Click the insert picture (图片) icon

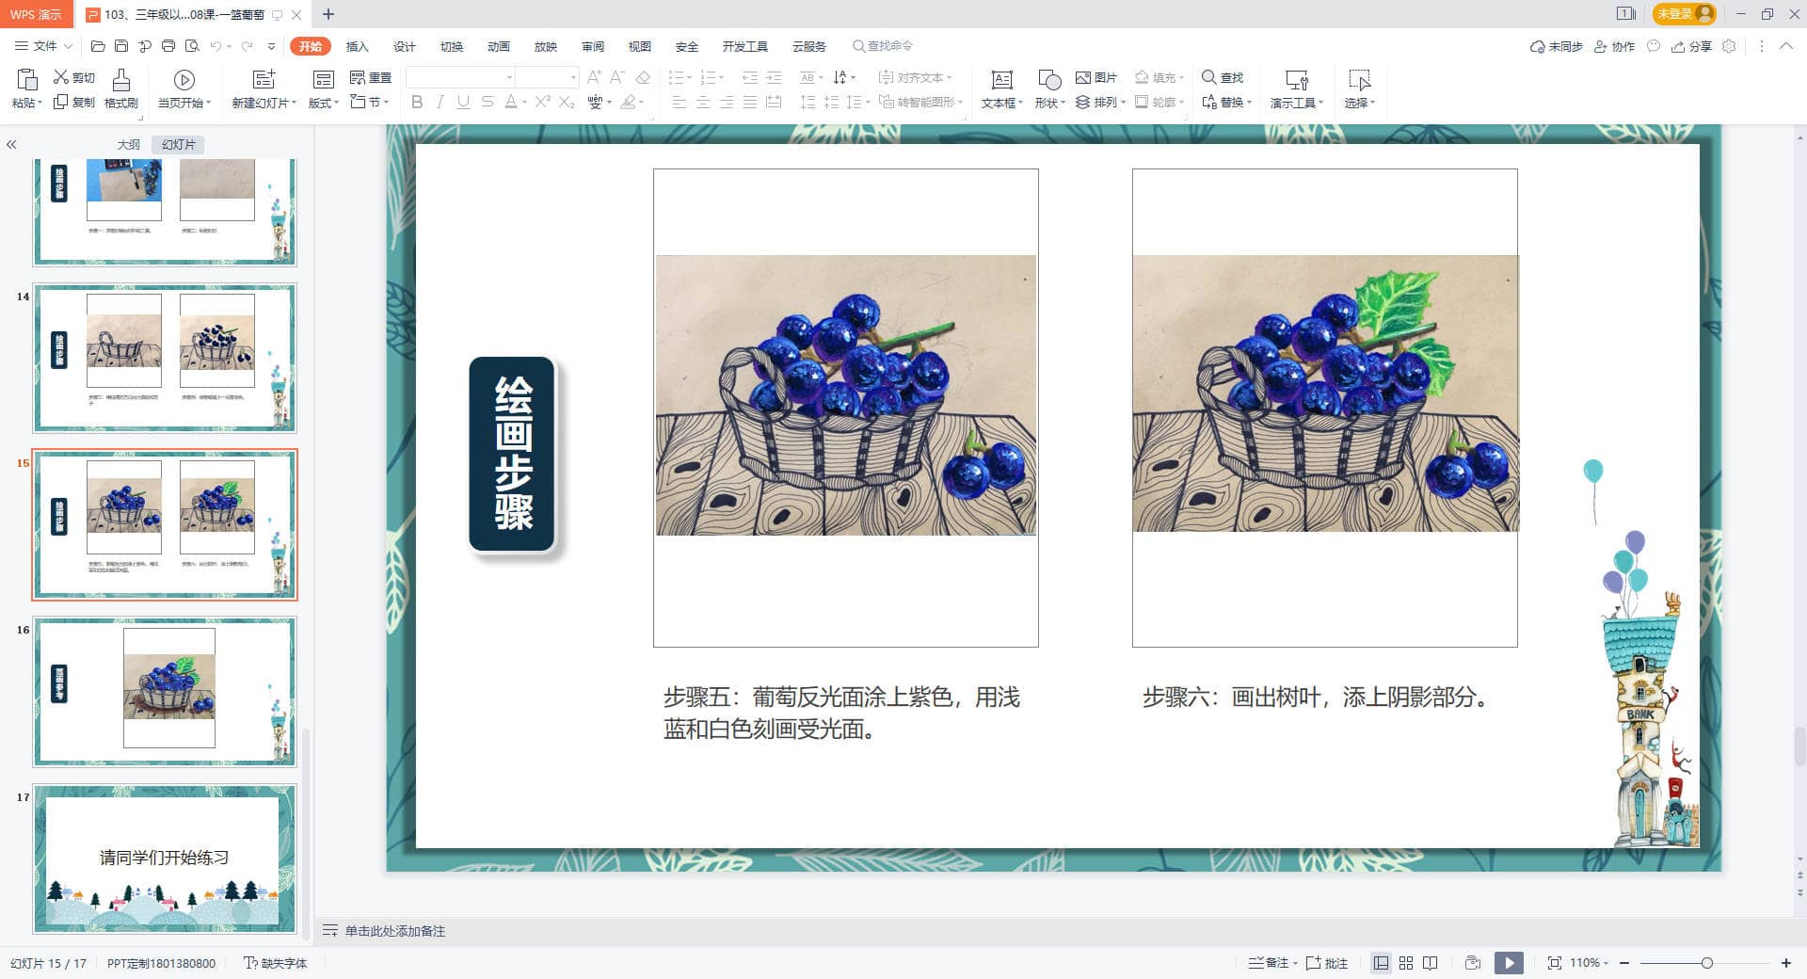(x=1096, y=77)
